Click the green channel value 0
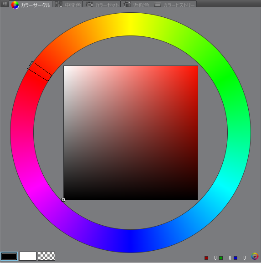This screenshot has height=263, width=261. (x=230, y=258)
